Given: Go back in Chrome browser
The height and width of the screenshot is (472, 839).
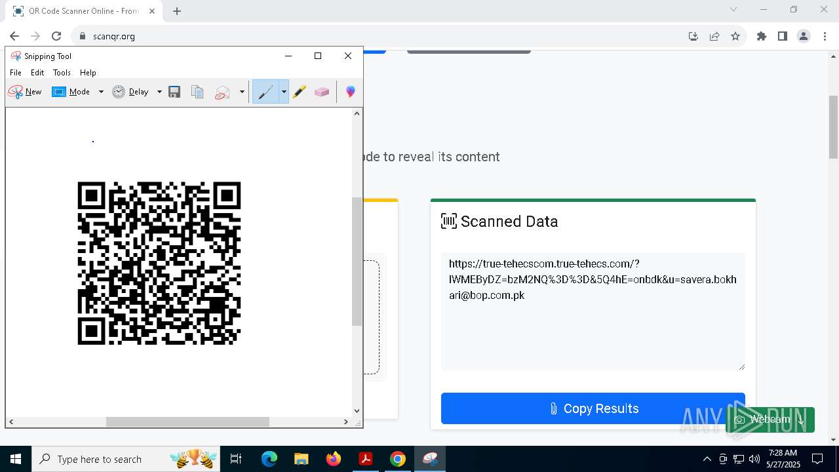Looking at the screenshot, I should click(x=14, y=36).
